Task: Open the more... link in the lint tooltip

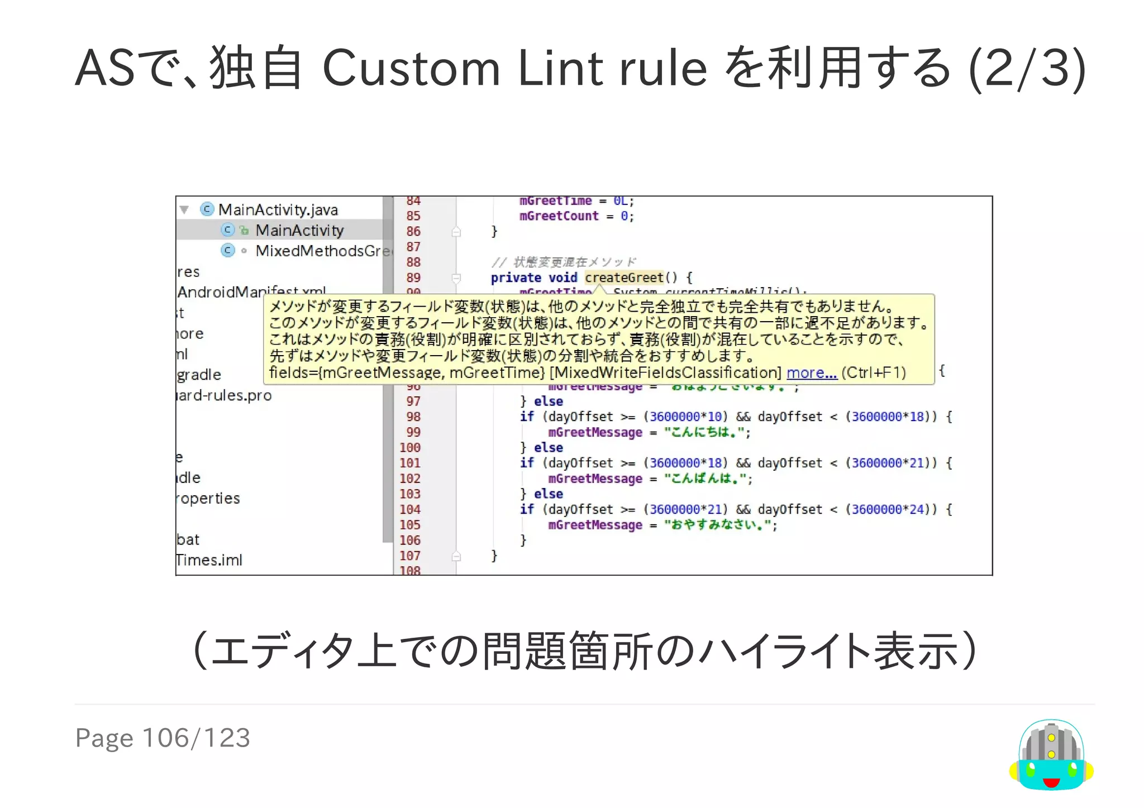Action: [812, 372]
